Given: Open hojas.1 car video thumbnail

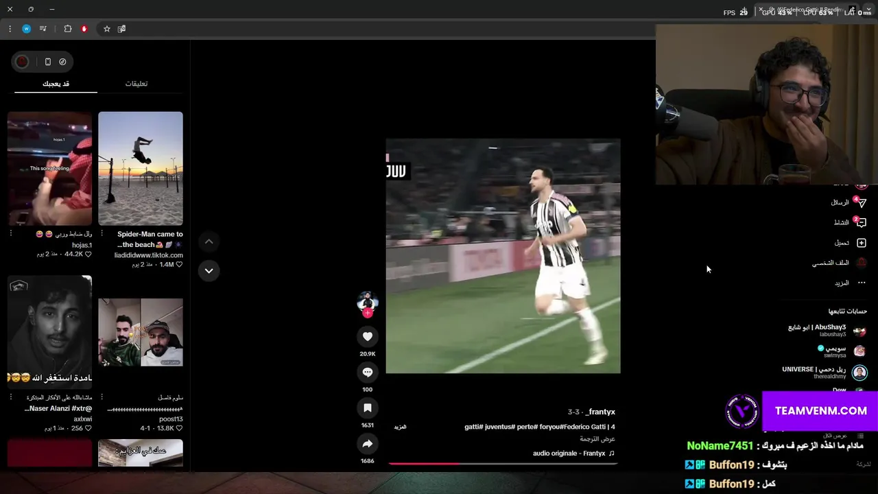Looking at the screenshot, I should tap(49, 168).
